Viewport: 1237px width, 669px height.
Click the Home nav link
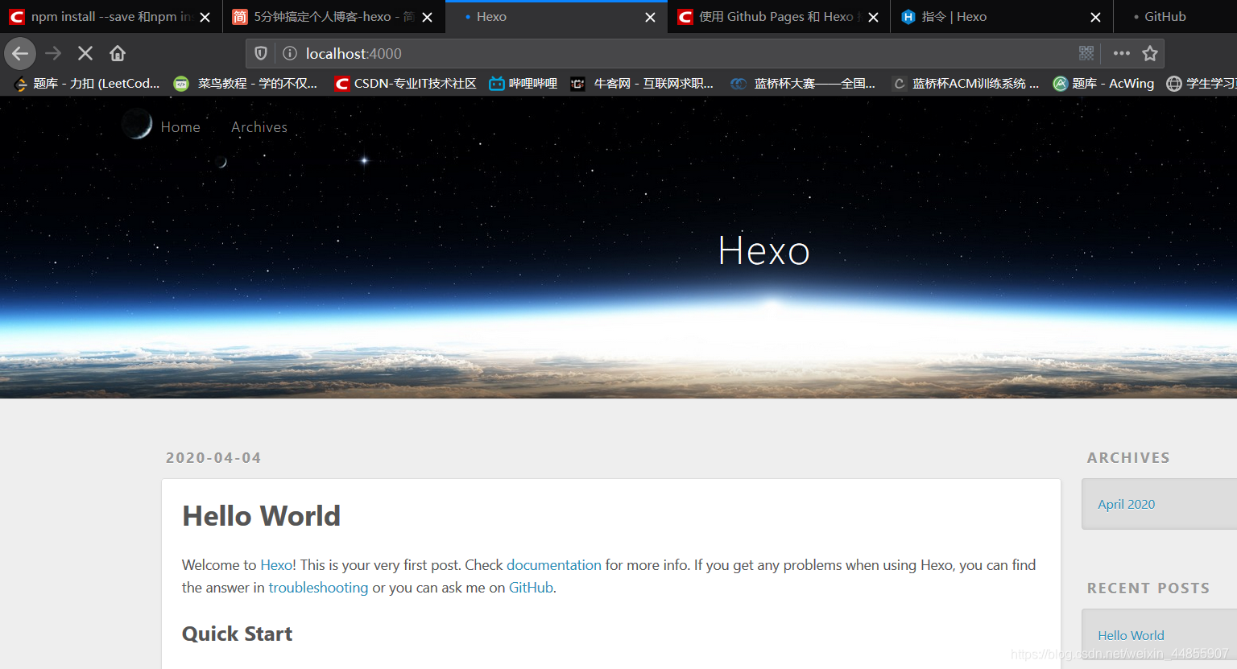coord(180,127)
